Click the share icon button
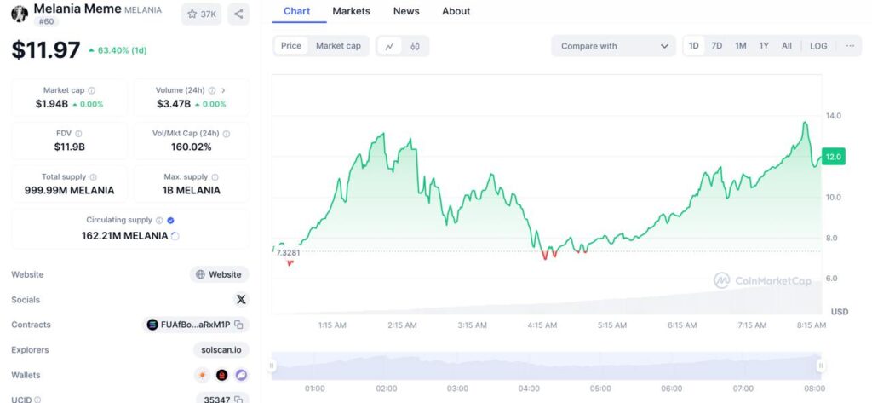The height and width of the screenshot is (403, 872). pyautogui.click(x=238, y=14)
